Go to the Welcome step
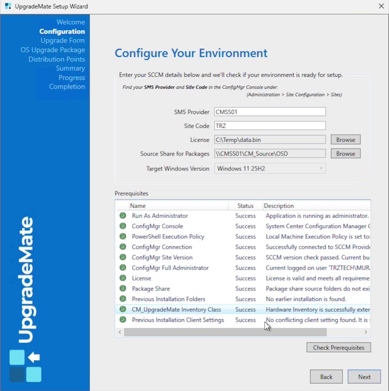Viewport: 389px width, 391px height. pyautogui.click(x=70, y=22)
